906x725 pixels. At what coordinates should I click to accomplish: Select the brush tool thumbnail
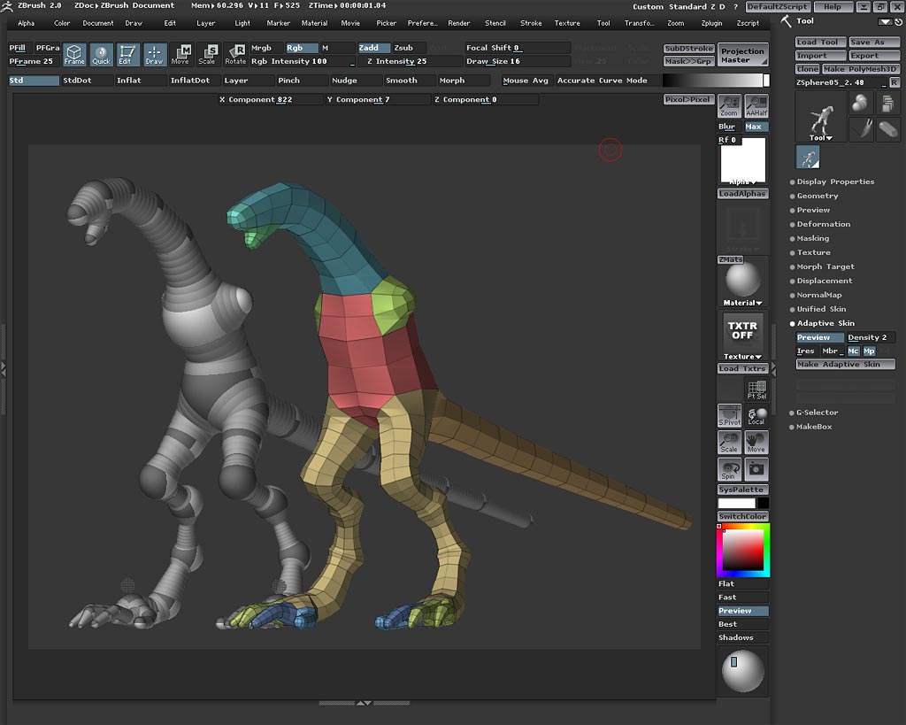tap(860, 129)
